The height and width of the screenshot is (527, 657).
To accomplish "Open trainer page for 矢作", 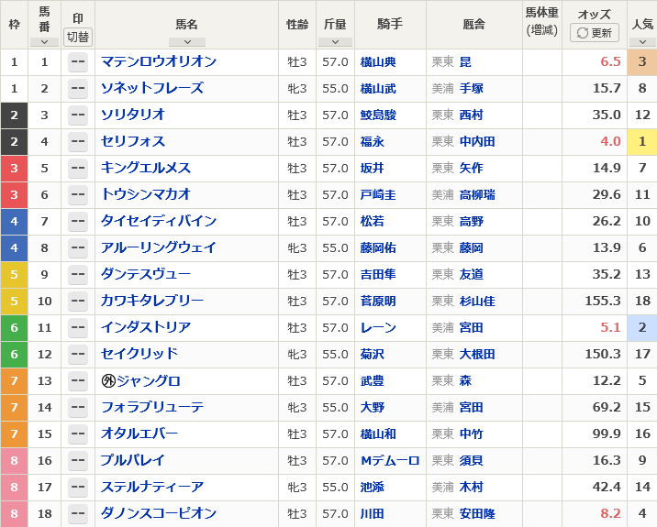I will tap(472, 168).
